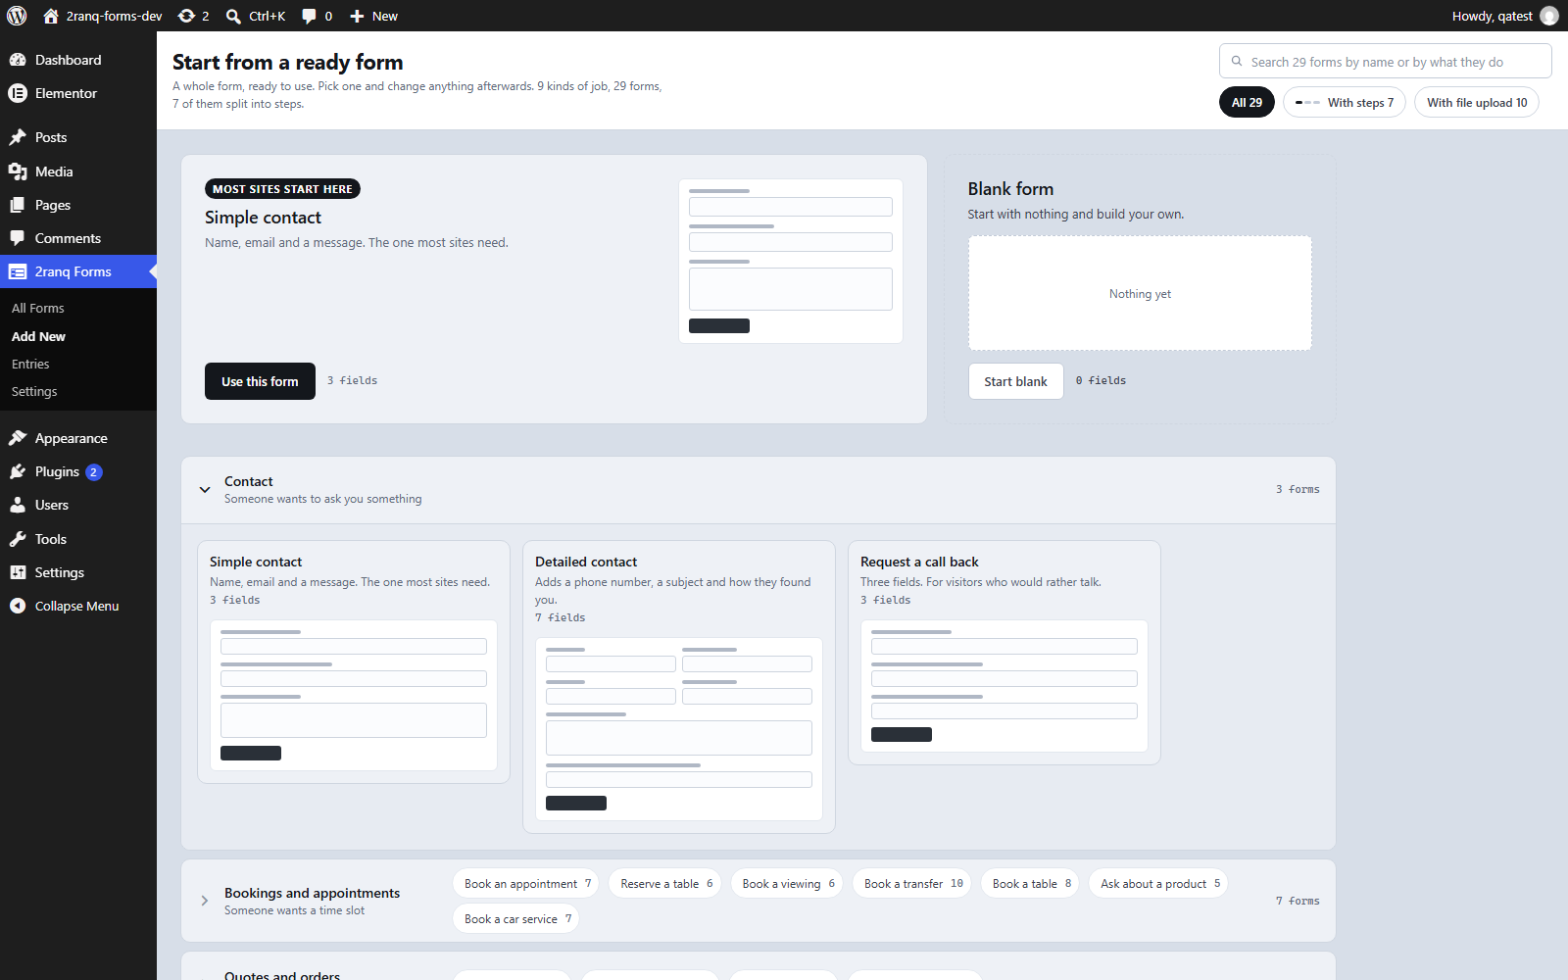Expand the Quotes and orders section
Viewport: 1568px width, 980px height.
pos(282,975)
